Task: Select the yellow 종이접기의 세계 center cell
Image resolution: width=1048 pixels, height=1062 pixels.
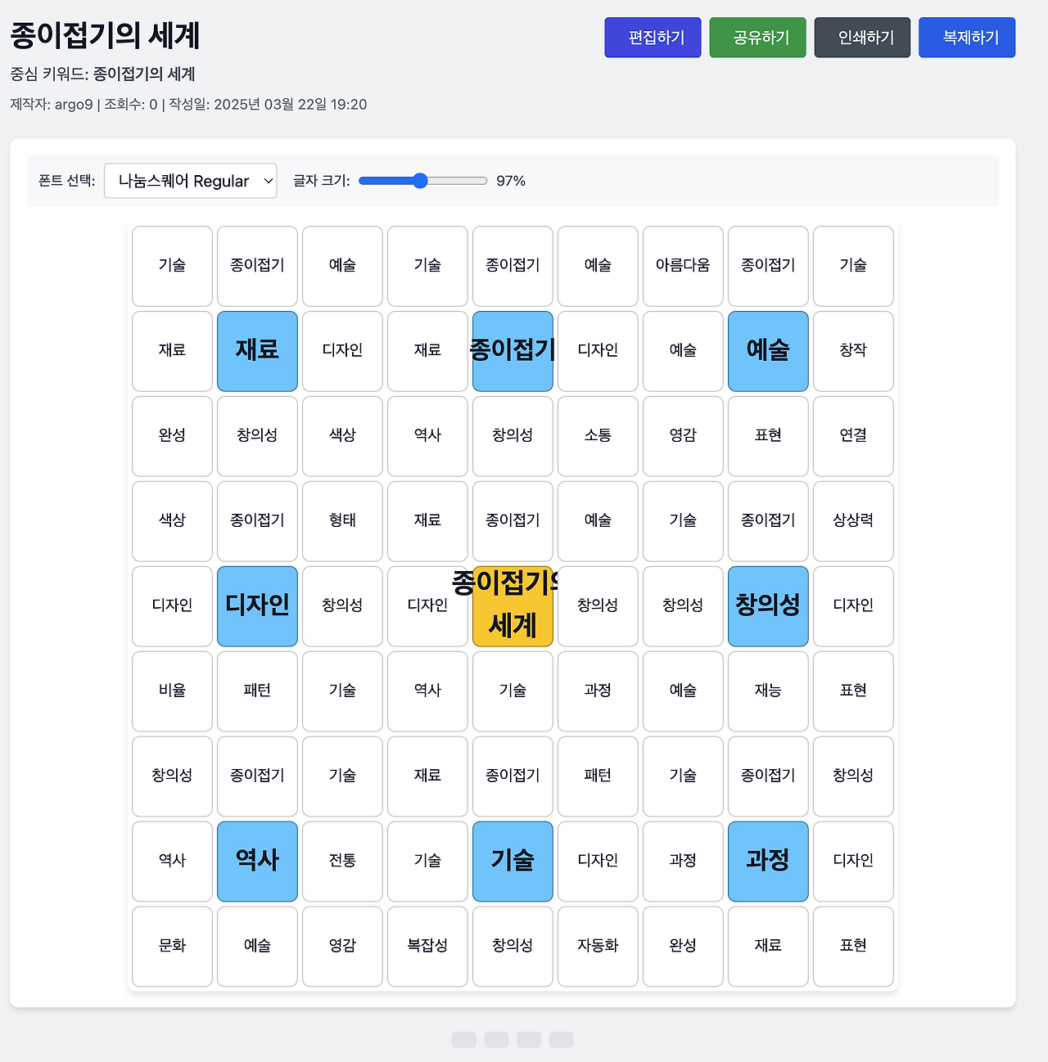Action: [x=513, y=606]
